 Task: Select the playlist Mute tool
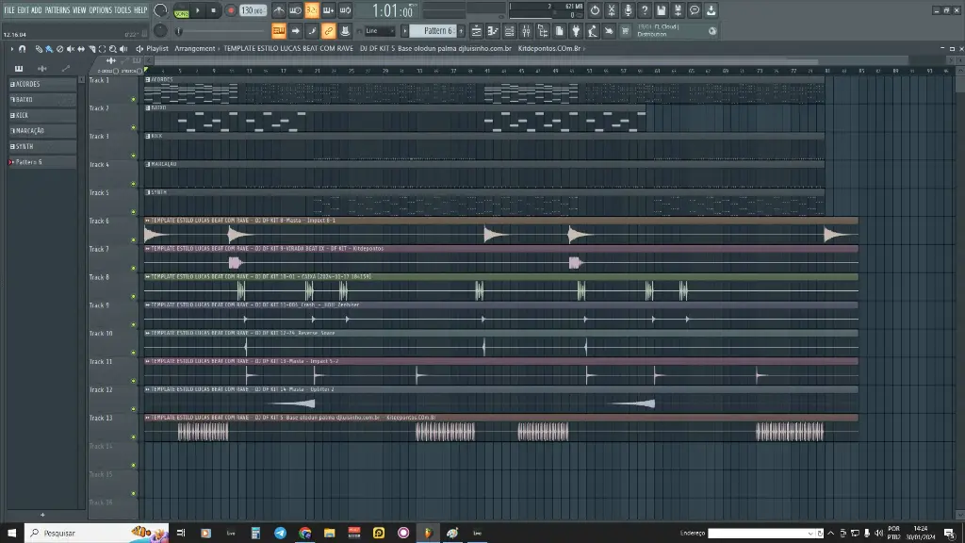coord(70,49)
